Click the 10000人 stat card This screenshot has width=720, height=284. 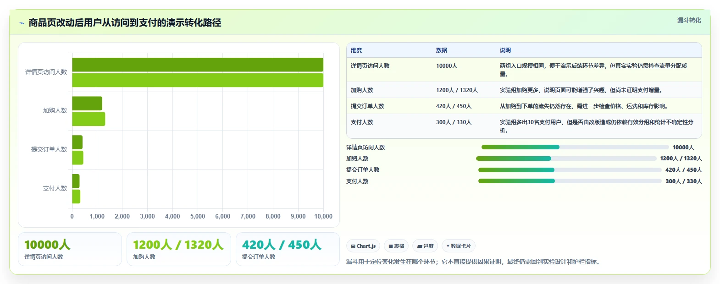coord(70,249)
